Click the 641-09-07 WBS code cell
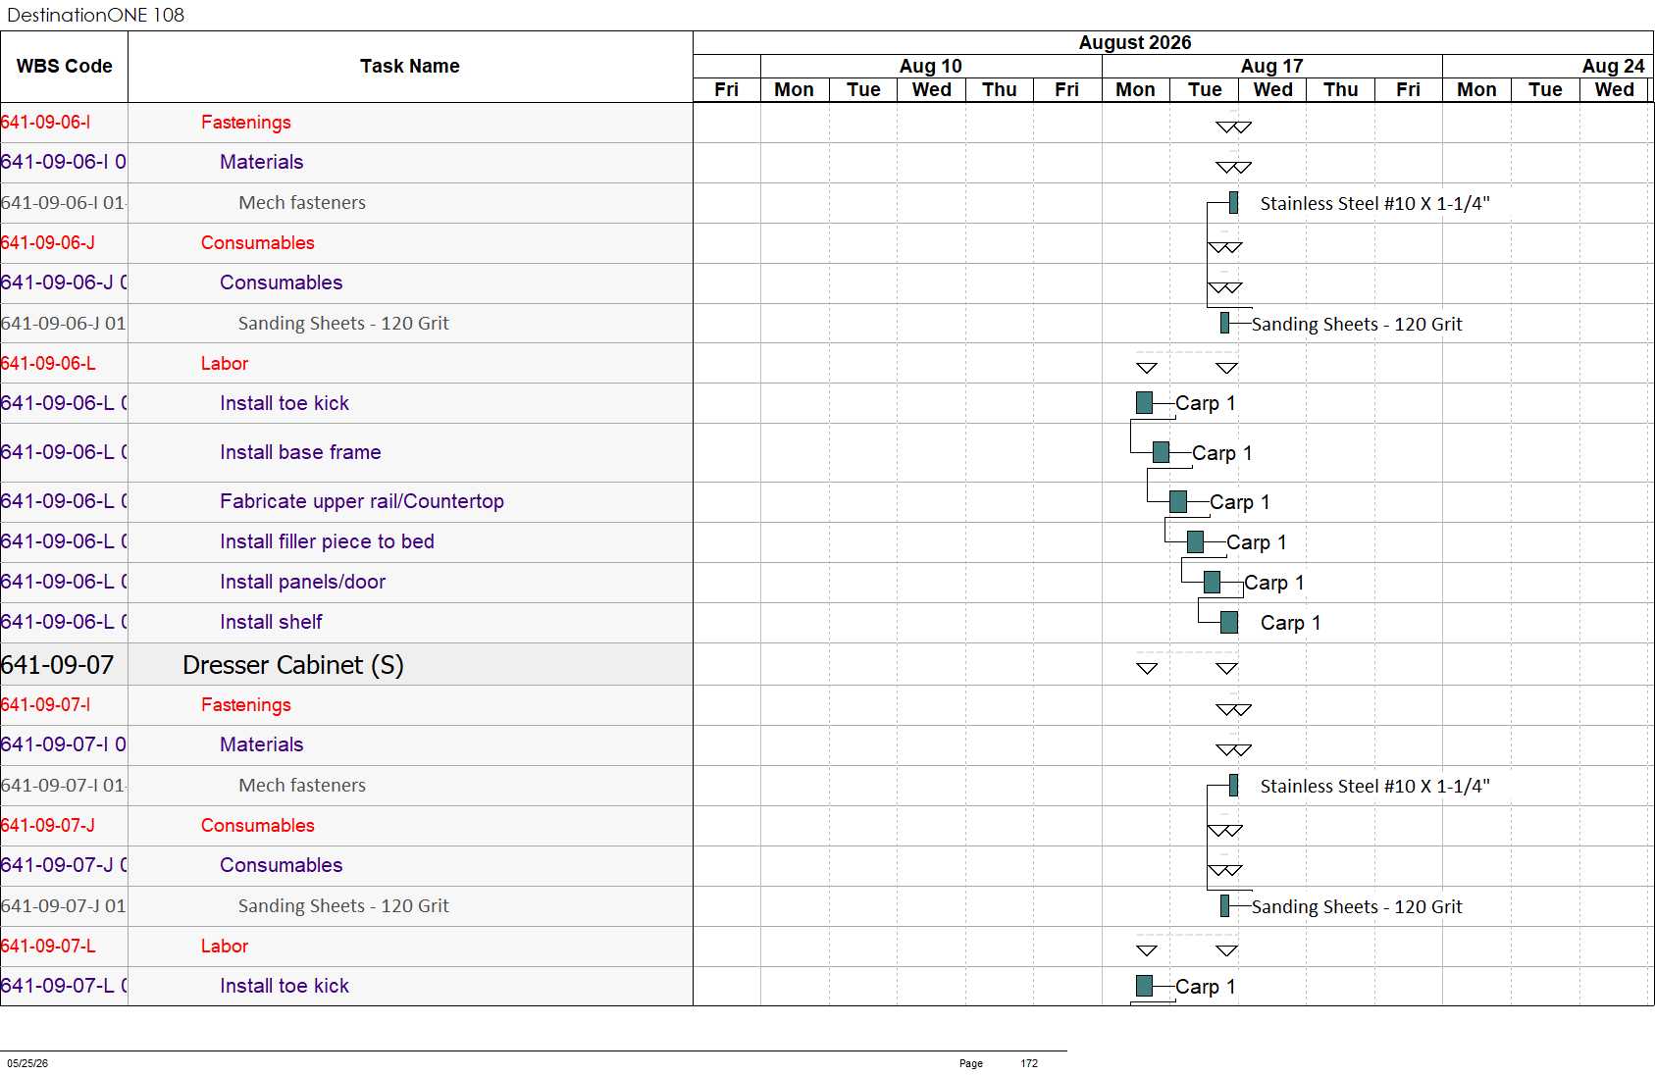 click(64, 665)
